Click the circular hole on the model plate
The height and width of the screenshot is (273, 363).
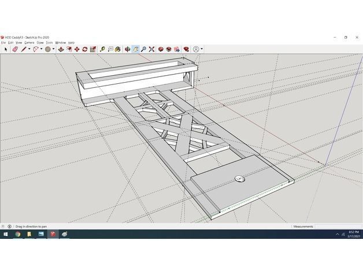(240, 179)
